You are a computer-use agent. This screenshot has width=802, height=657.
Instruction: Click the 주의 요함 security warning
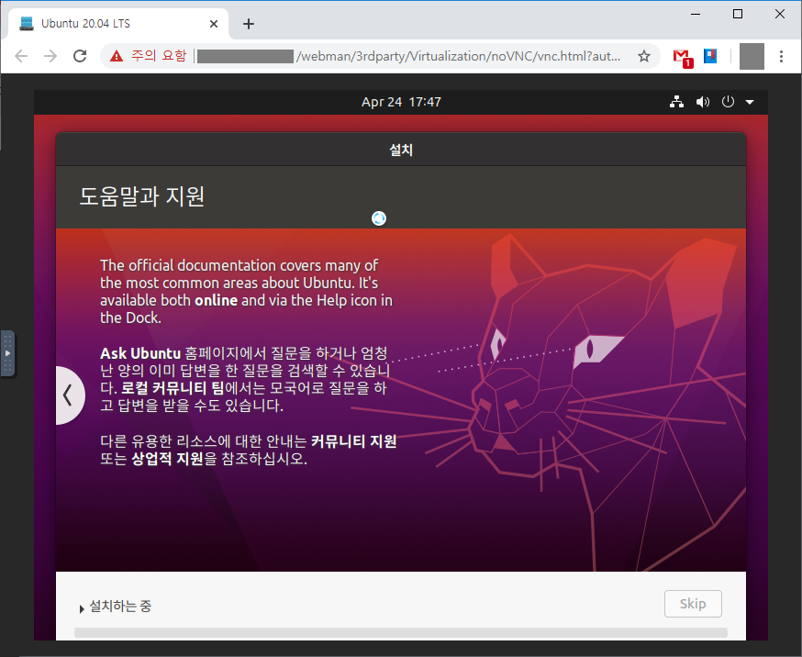[149, 56]
